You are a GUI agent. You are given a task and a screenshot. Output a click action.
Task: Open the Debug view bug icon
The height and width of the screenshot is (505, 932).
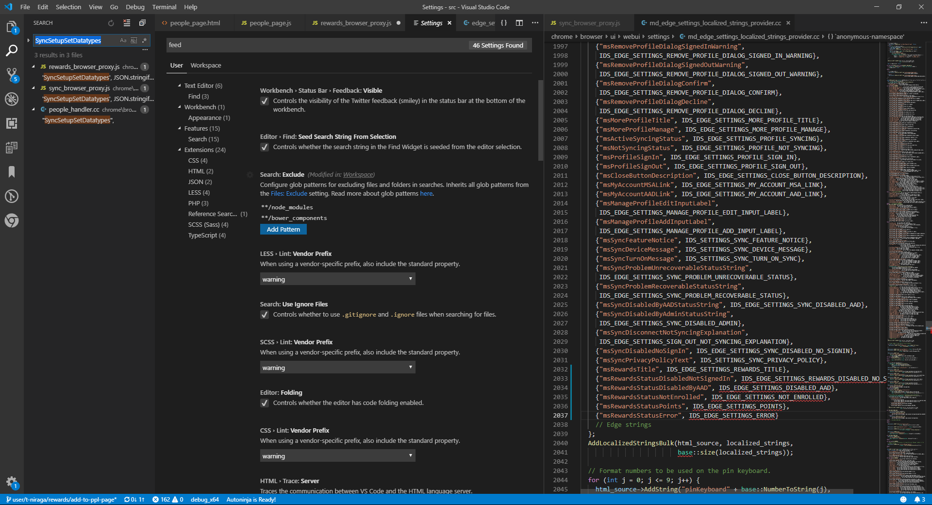(12, 99)
